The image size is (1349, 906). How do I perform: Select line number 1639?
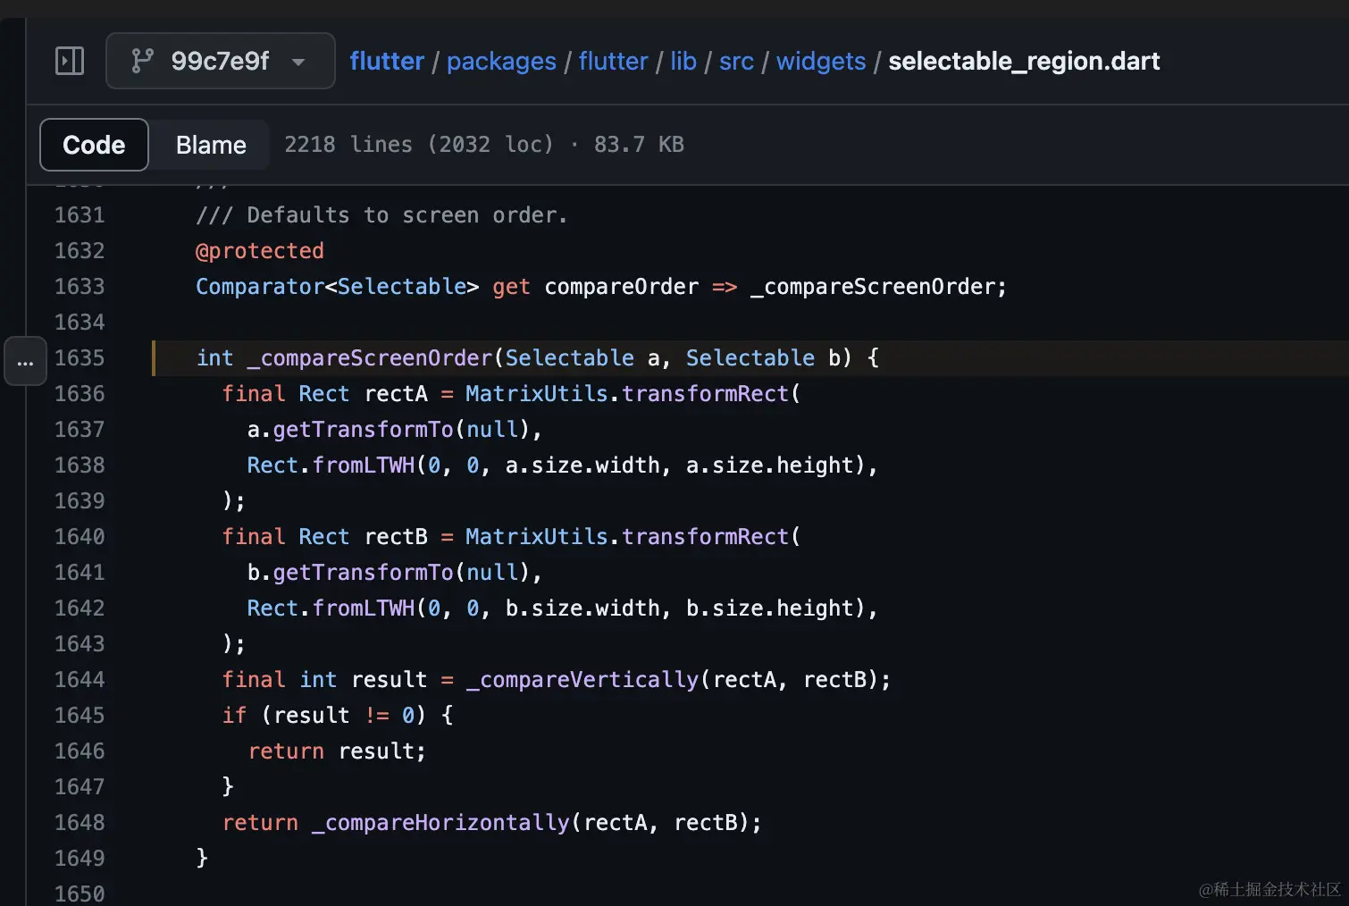(80, 501)
